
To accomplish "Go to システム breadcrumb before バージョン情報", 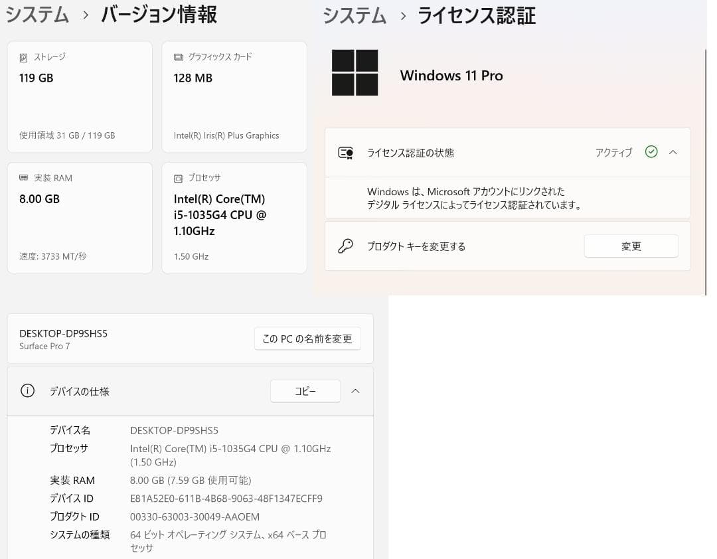I will pos(37,15).
